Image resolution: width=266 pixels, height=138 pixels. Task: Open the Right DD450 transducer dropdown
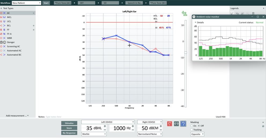pos(150,122)
